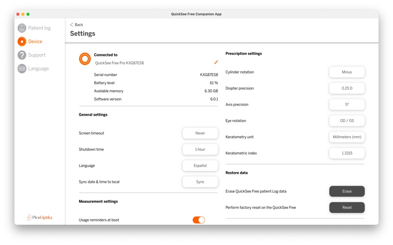Screen dimensions: 393x245
Task: Go to Support in sidebar
Action: 37,55
